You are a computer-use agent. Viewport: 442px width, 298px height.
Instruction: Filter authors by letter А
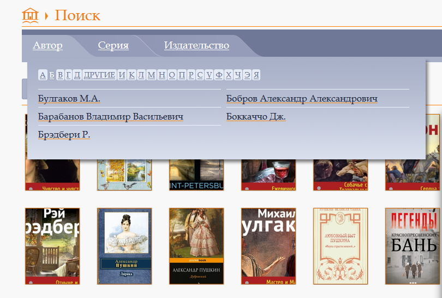pos(43,75)
